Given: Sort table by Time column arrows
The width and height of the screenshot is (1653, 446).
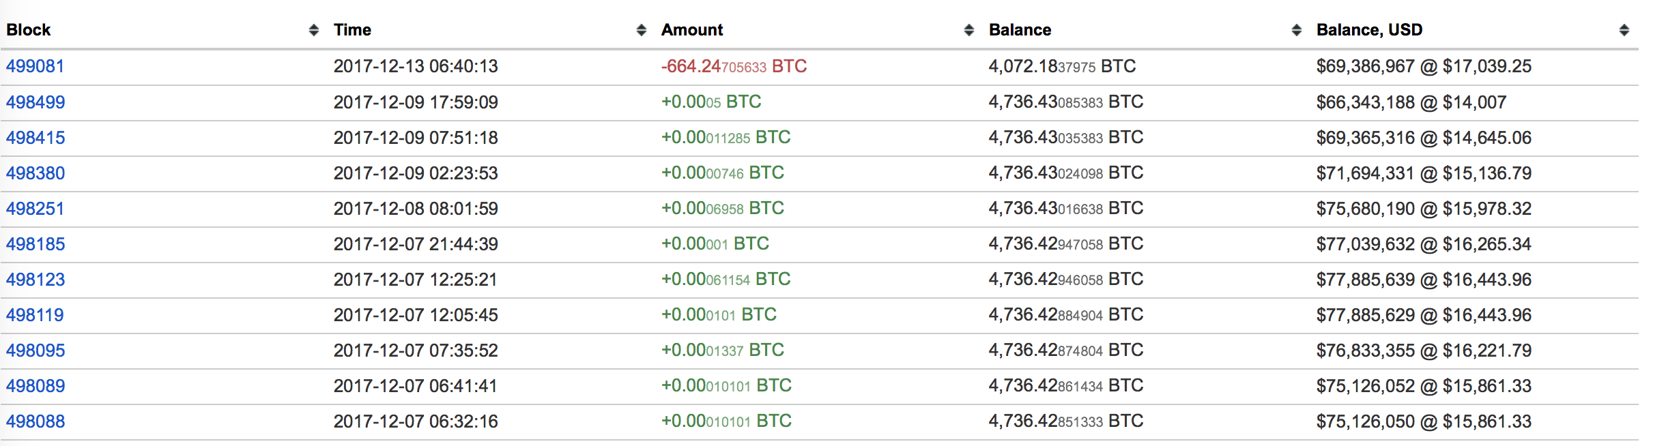Looking at the screenshot, I should [x=642, y=30].
